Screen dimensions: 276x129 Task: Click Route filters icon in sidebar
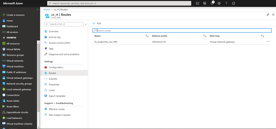pyautogui.click(x=4, y=106)
